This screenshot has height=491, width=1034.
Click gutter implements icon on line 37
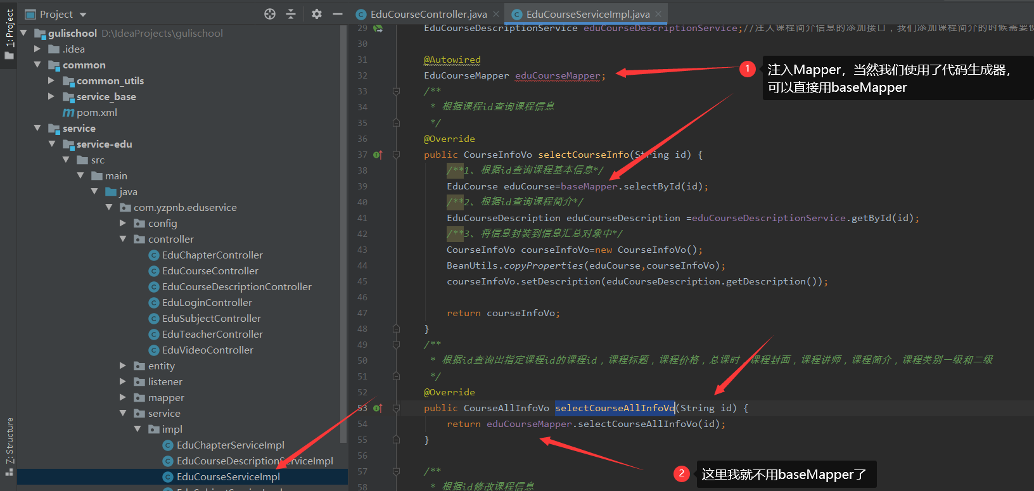point(378,155)
